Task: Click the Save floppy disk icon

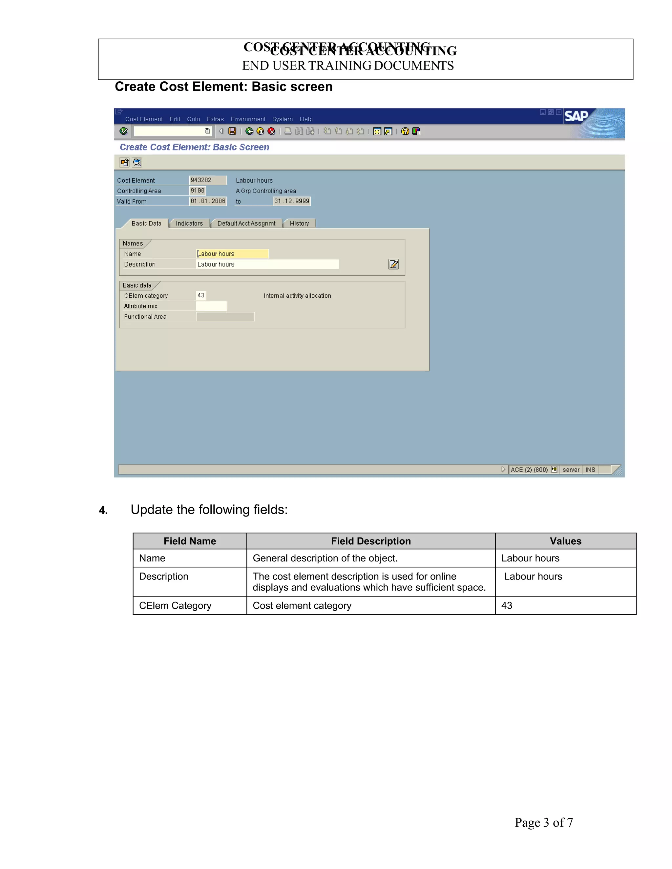Action: [233, 131]
